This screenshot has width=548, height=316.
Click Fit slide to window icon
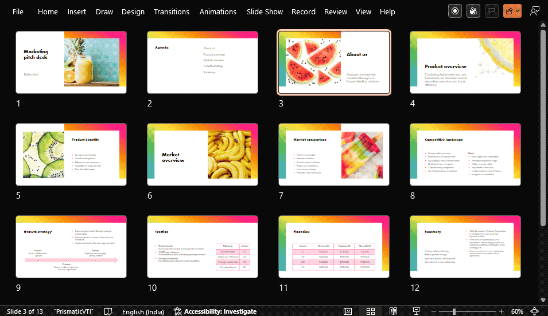pos(534,311)
